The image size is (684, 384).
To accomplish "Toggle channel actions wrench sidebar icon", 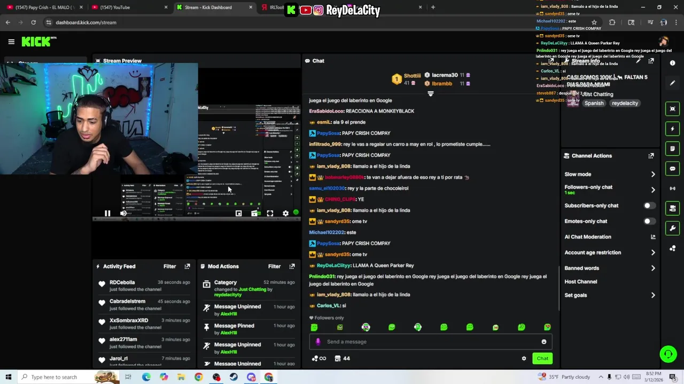I will click(x=672, y=228).
